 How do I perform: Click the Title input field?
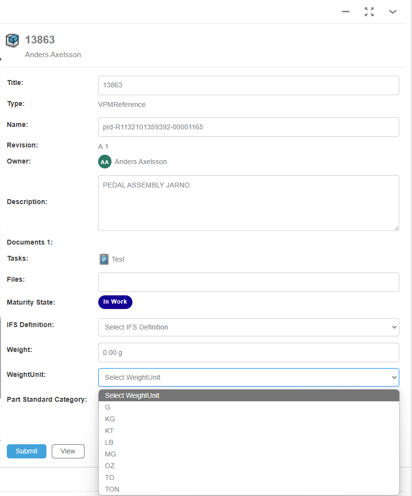[x=249, y=85]
